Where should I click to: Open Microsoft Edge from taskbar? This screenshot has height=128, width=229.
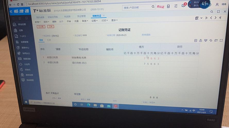89,105
